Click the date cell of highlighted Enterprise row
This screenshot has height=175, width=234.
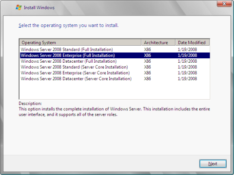187,55
